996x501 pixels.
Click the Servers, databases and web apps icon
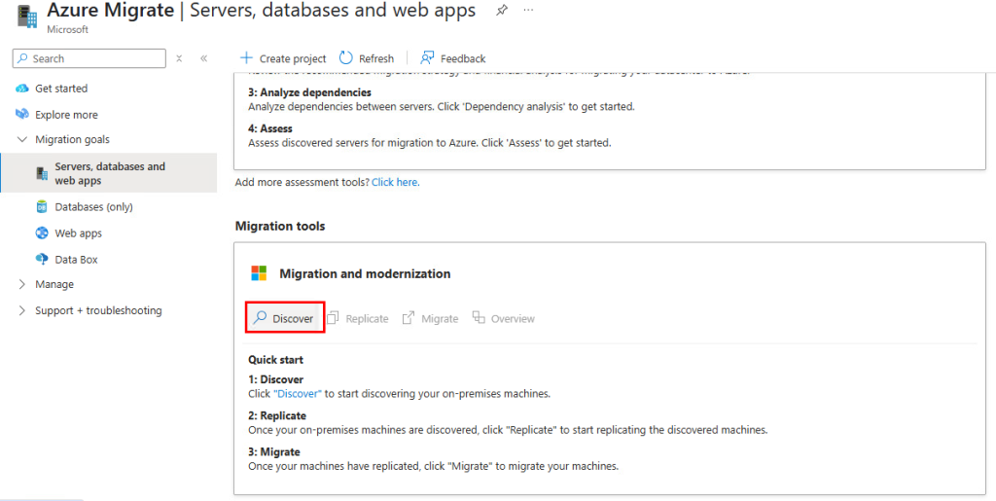[42, 173]
